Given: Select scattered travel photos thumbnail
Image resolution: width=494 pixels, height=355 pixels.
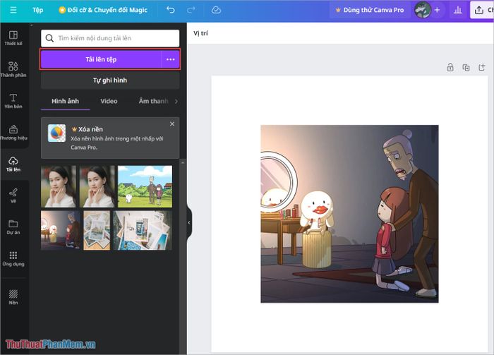Looking at the screenshot, I should (143, 230).
